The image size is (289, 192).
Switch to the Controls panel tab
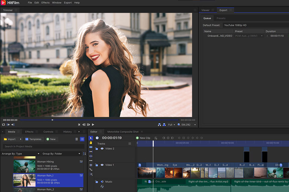click(x=48, y=132)
